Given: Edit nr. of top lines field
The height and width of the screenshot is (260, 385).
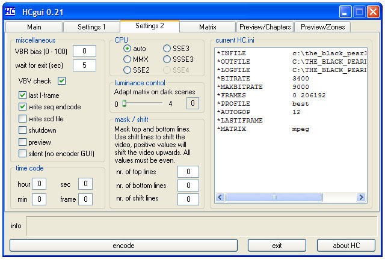Looking at the screenshot, I should [x=188, y=172].
